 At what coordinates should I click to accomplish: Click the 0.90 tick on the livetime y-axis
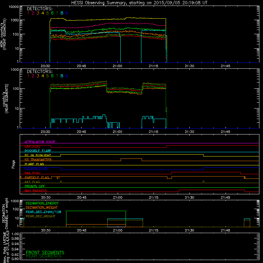pyautogui.click(x=15, y=259)
